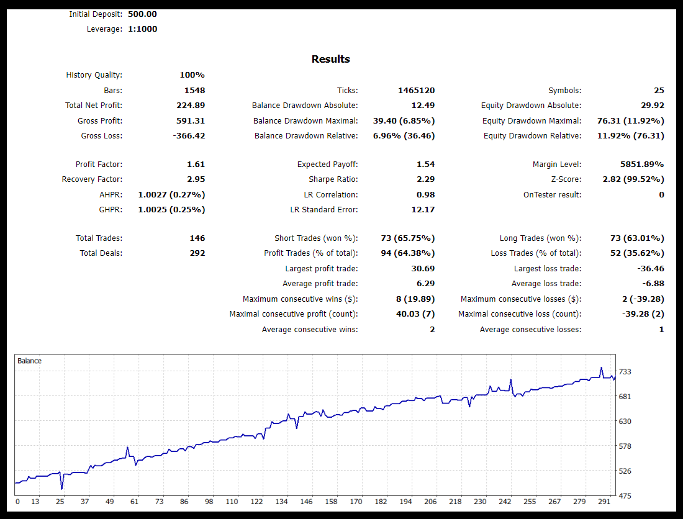This screenshot has width=683, height=519.
Task: Click the Initial Deposit value 500.00
Action: point(142,14)
